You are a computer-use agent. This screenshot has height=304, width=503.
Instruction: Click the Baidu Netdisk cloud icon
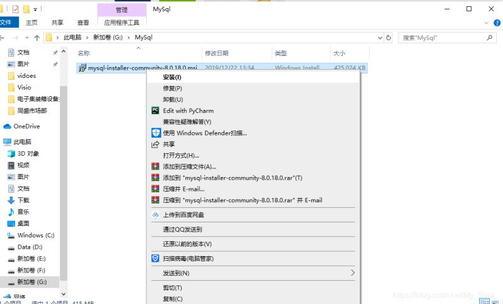coord(155,215)
